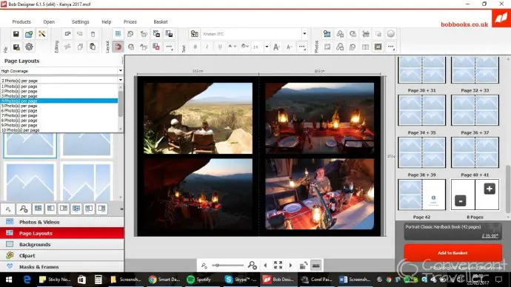Open the Page Layouts panel
Screen dimensions: 511x287
(62, 233)
